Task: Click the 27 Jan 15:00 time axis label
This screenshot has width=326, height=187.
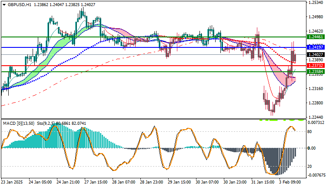Action: click(x=96, y=182)
